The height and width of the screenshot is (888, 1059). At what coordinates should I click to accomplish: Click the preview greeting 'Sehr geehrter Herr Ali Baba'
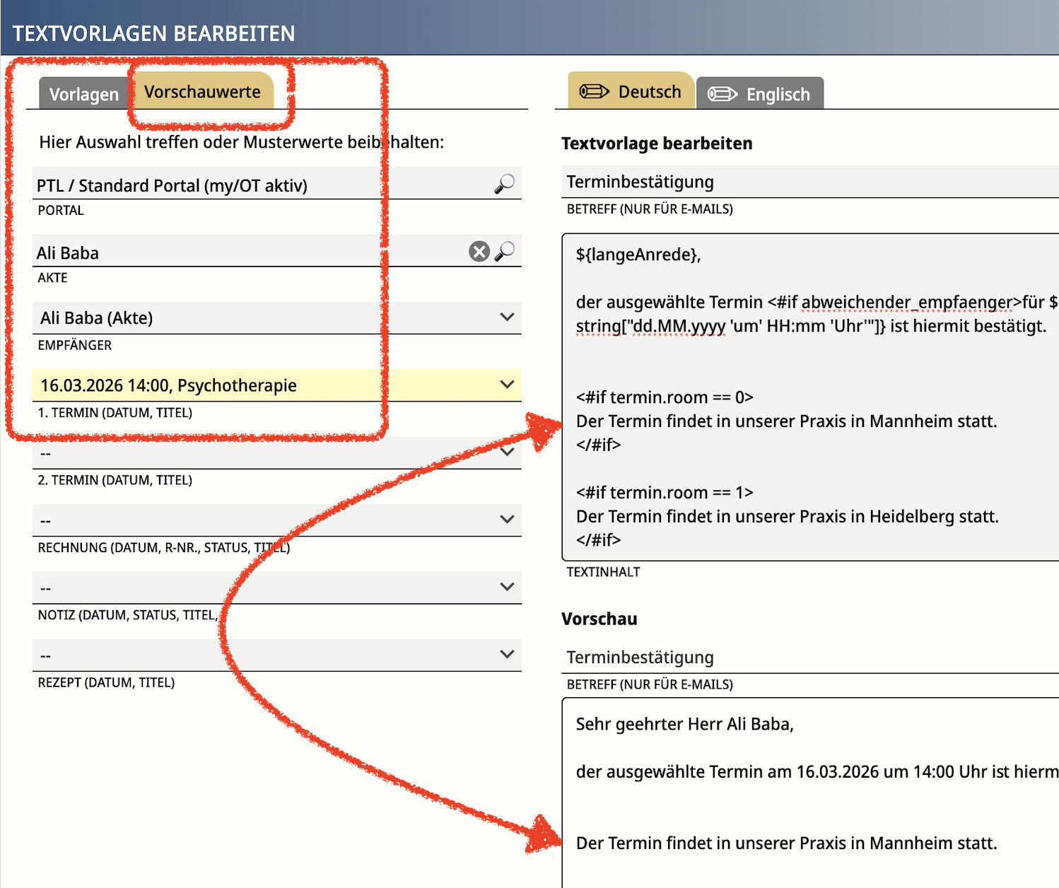pos(684,724)
